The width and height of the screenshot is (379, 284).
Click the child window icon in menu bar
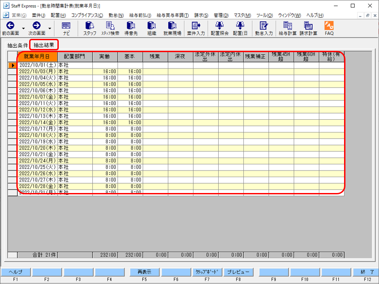coord(6,15)
